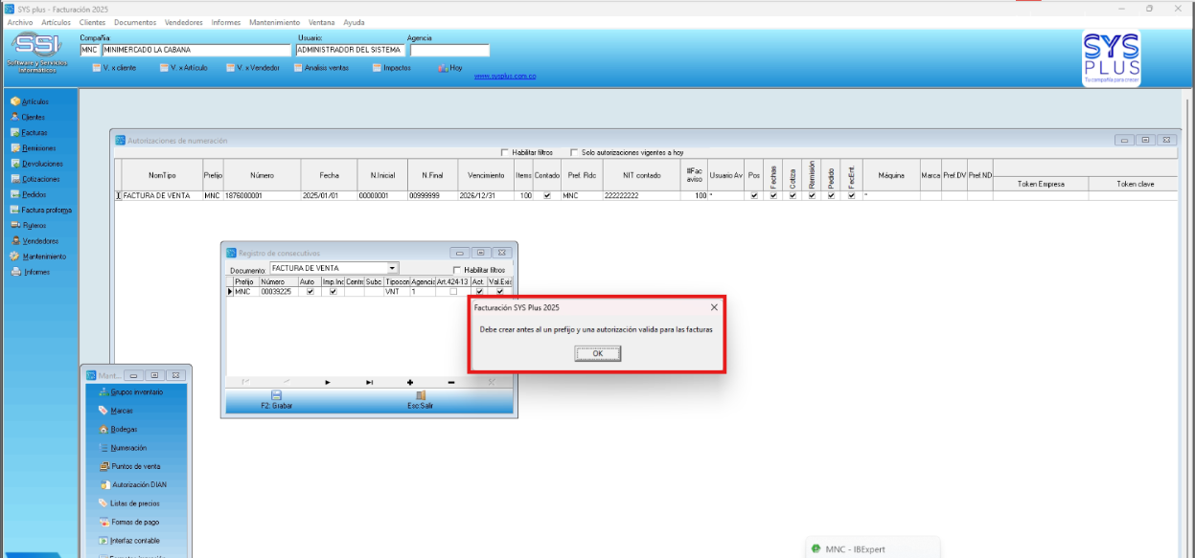Open the Informes menu in menu bar

tap(226, 22)
